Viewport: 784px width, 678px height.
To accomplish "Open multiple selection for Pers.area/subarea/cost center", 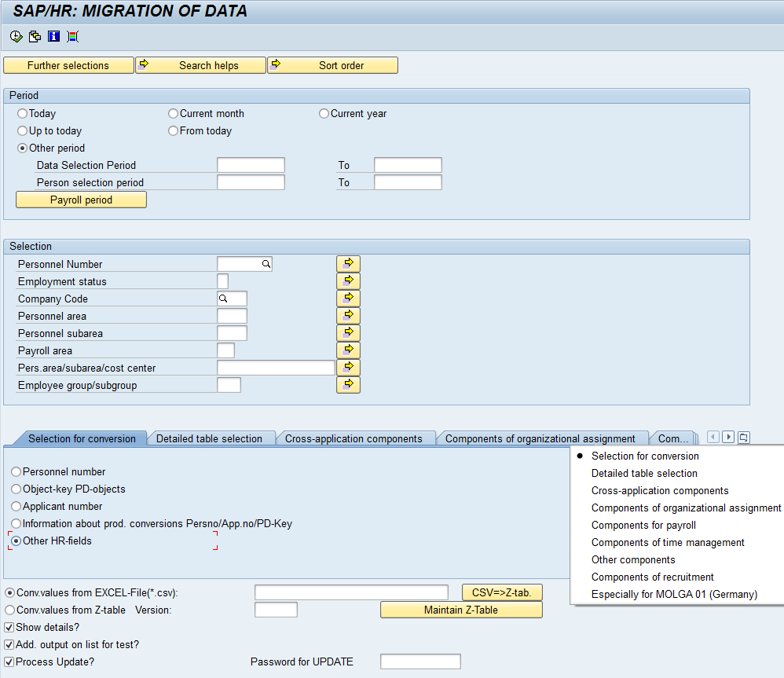I will (x=349, y=368).
